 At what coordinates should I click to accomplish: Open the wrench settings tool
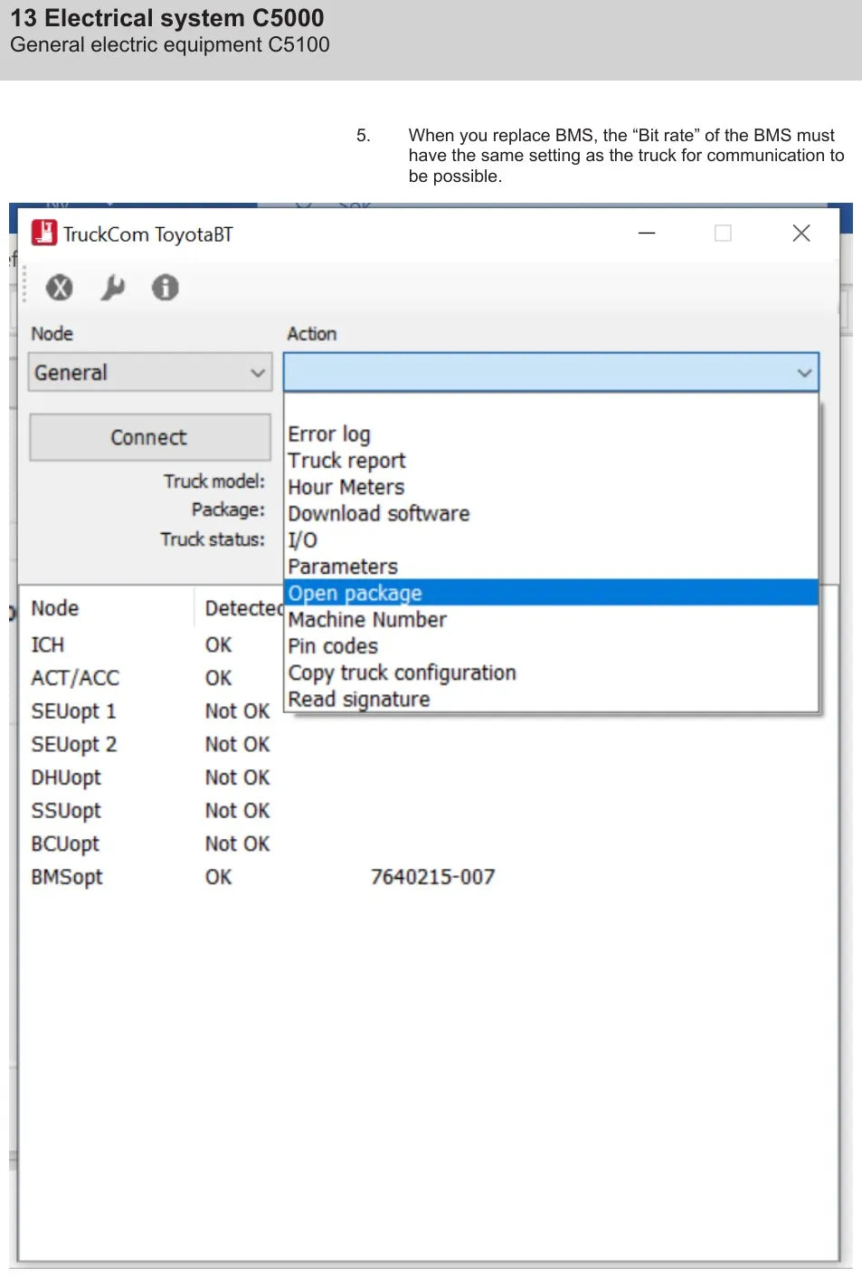[112, 288]
